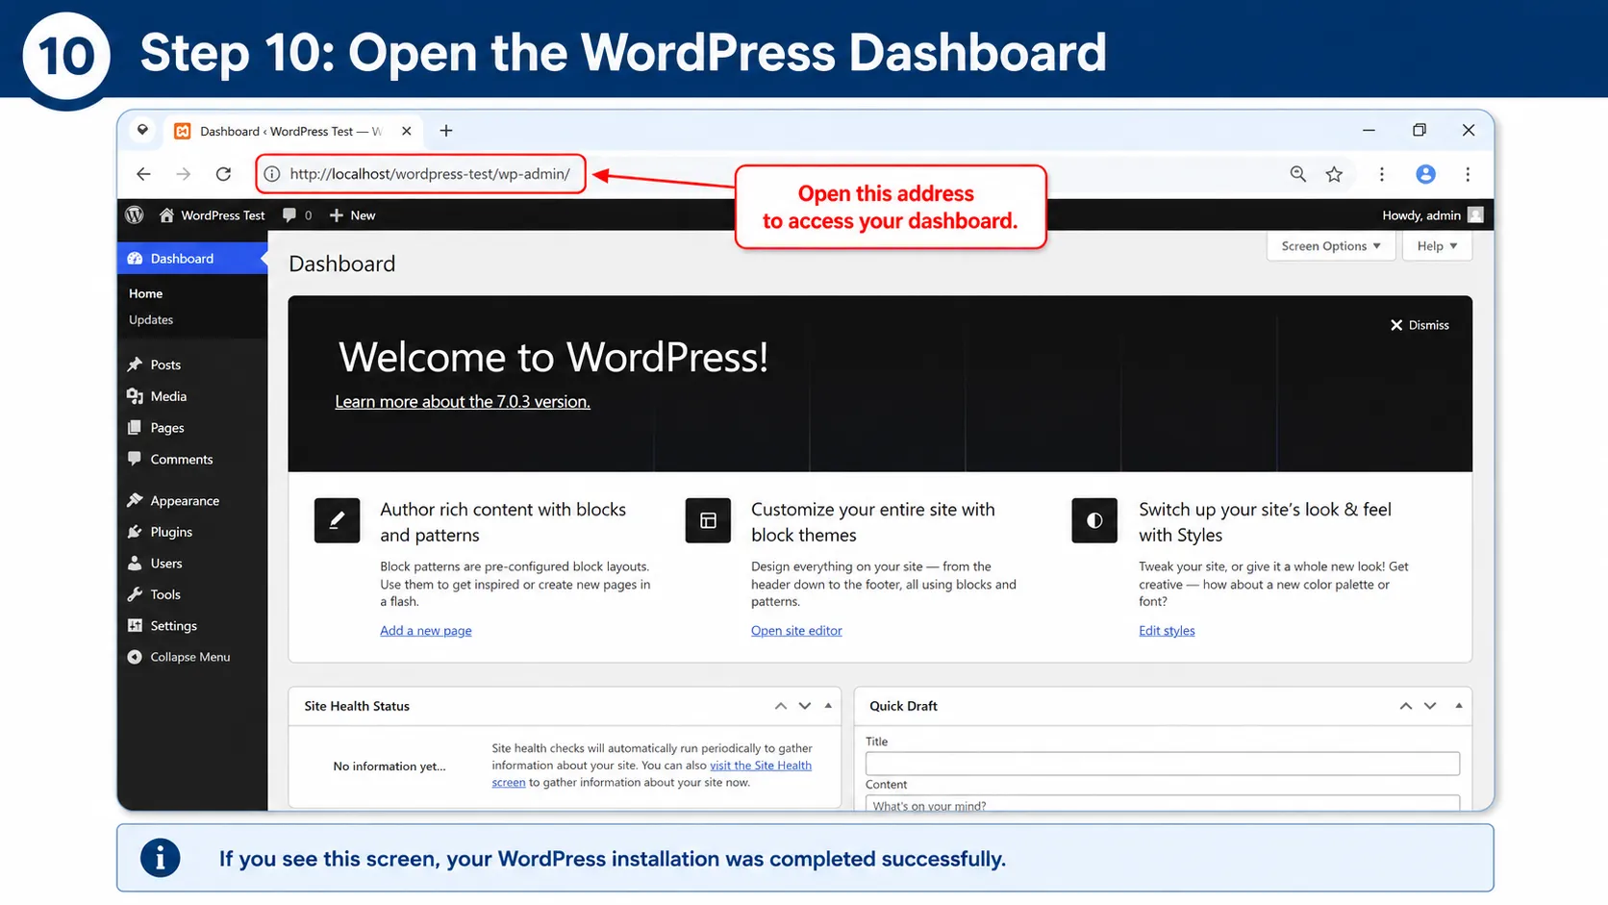Follow Open site editor link

pos(796,631)
